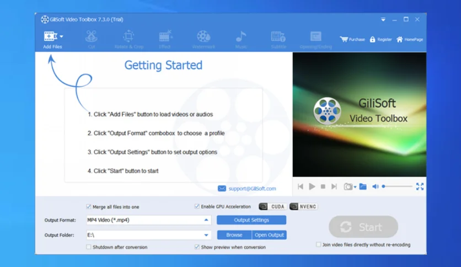Viewport: 461px width, 267px height.
Task: Select the Cut scissors tool
Action: [x=92, y=39]
